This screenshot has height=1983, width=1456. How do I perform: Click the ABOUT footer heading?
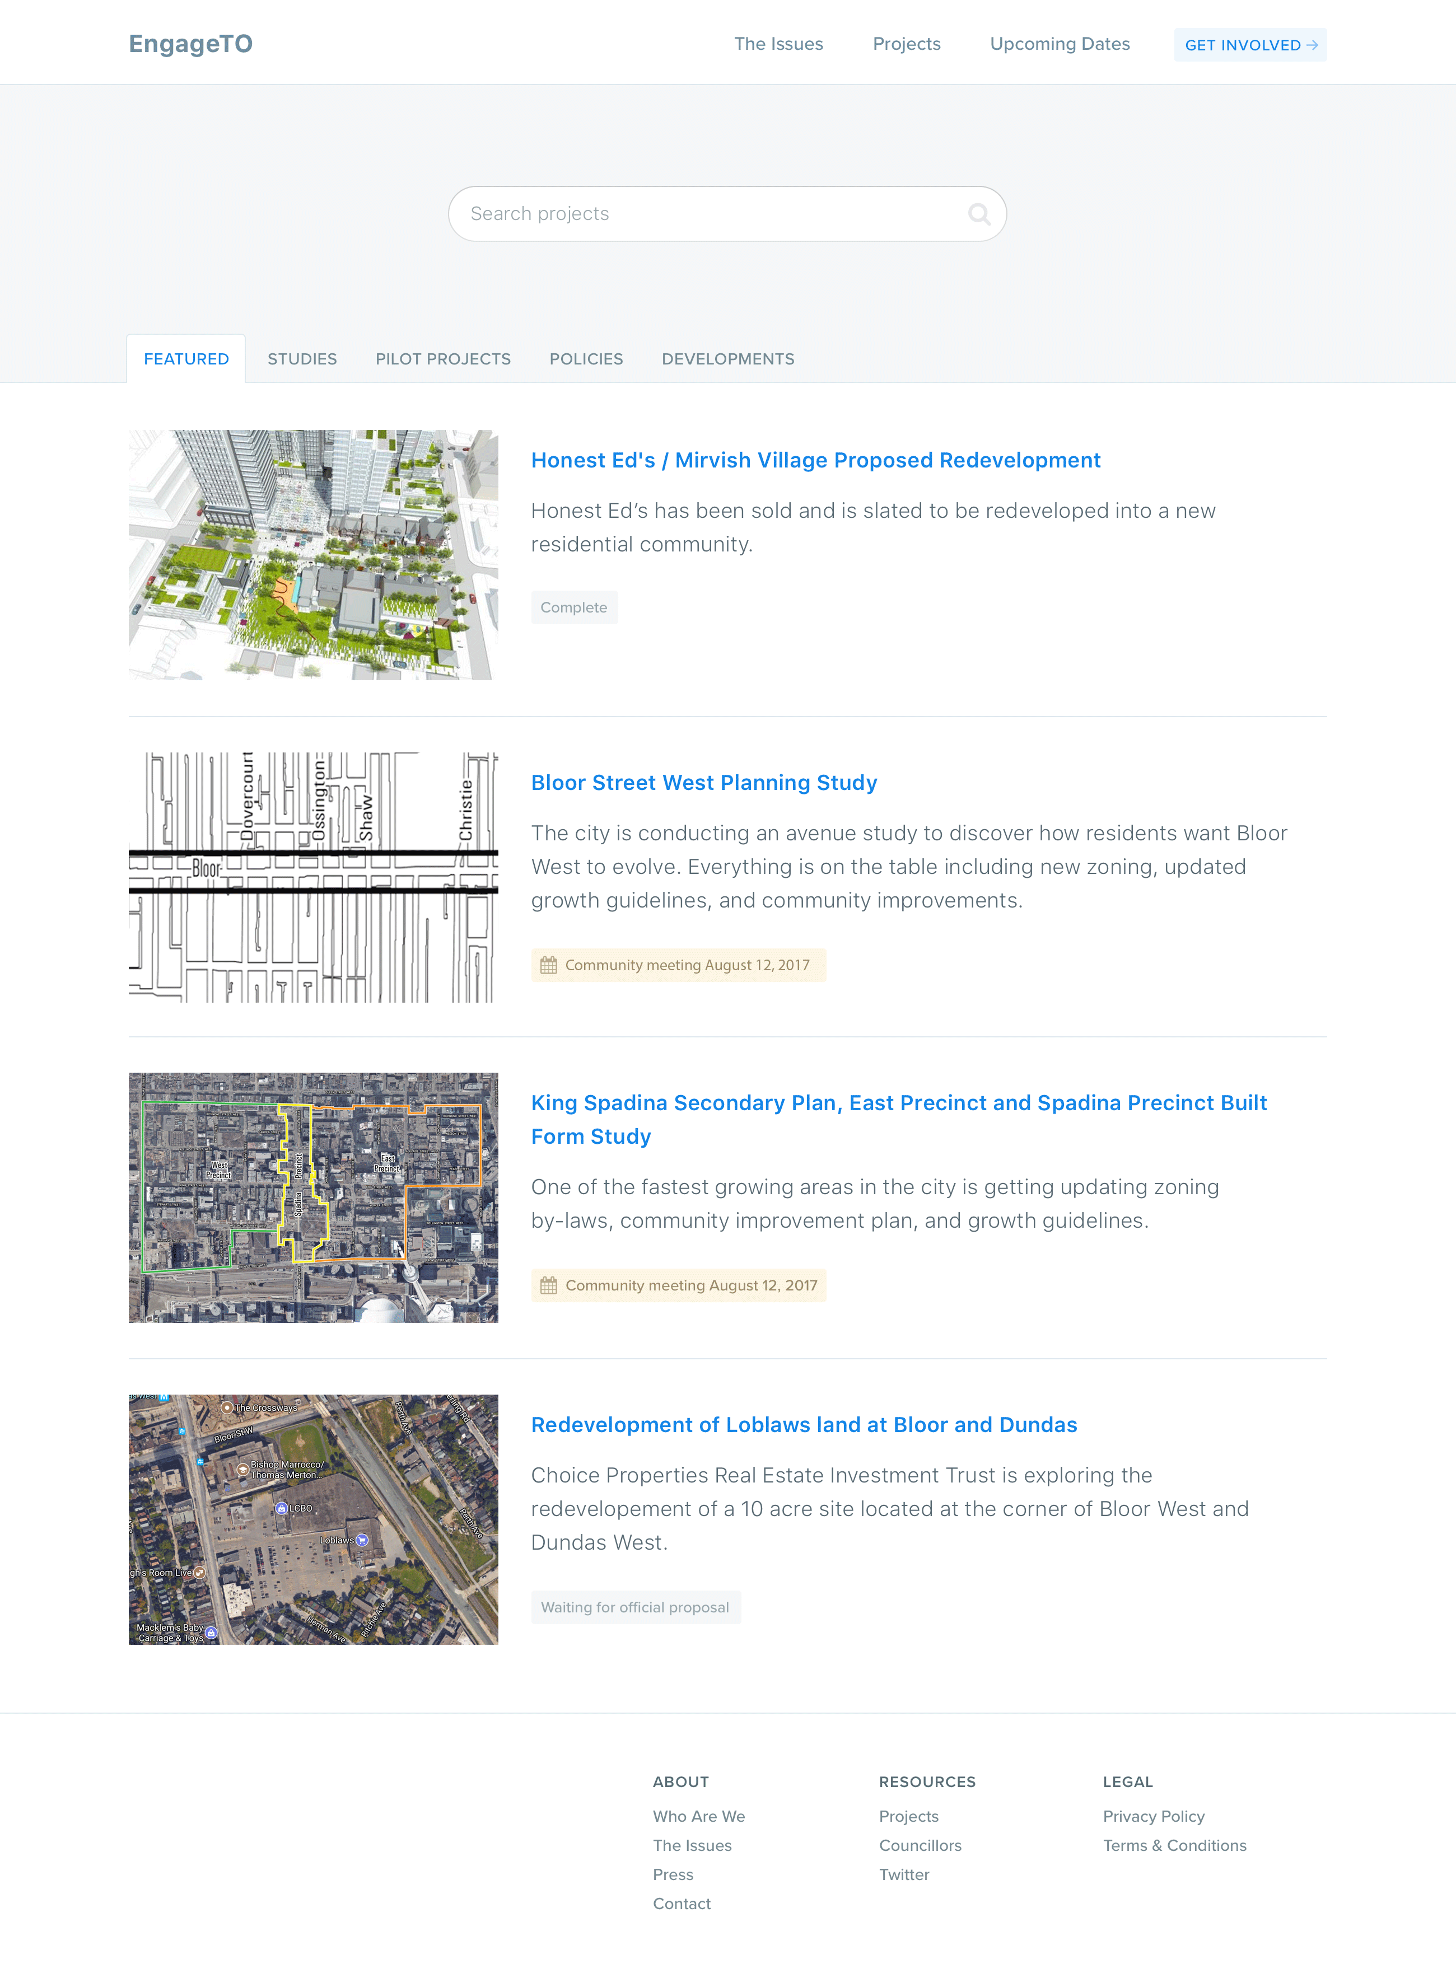[x=680, y=1781]
